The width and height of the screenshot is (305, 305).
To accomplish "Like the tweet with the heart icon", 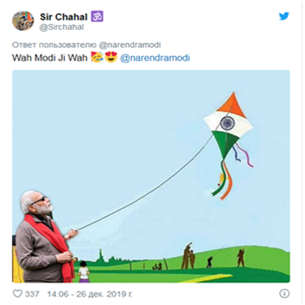I will (18, 293).
